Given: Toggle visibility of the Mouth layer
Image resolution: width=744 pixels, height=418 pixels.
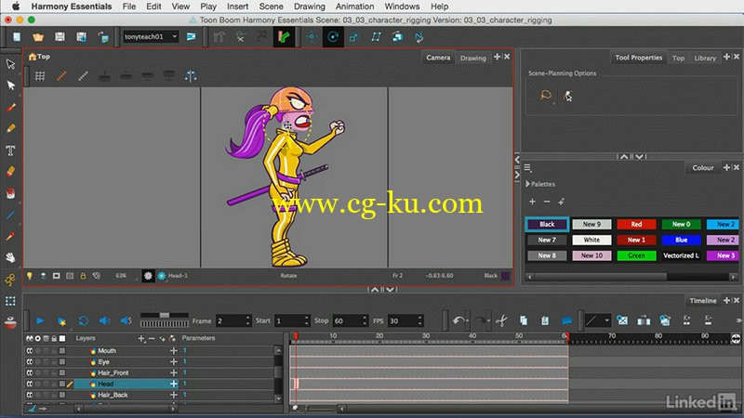Looking at the screenshot, I should (x=30, y=351).
